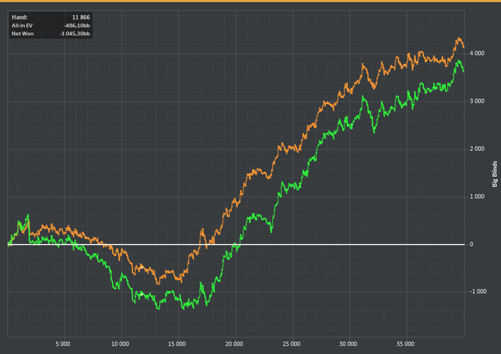
Task: Click the '3 000' y-axis label
Action: 477,101
